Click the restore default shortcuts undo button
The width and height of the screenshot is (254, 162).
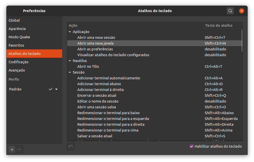click(71, 146)
